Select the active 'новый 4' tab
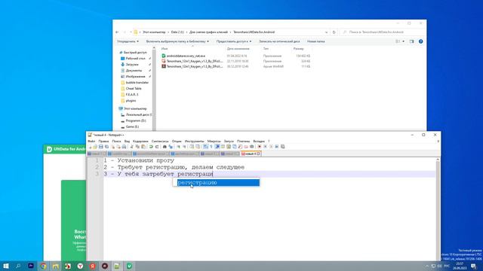The height and width of the screenshot is (271, 483). click(x=251, y=154)
